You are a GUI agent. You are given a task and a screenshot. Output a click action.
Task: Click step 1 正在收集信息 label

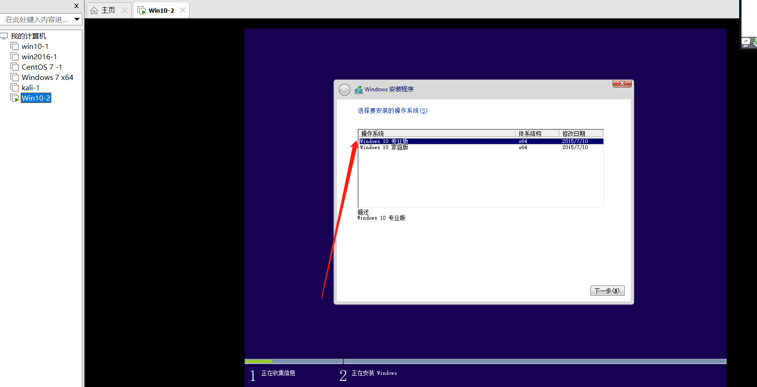tap(278, 373)
